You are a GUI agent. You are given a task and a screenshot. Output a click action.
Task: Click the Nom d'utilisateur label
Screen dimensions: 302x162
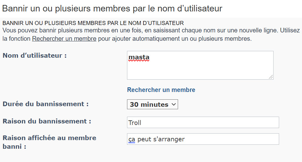coord(35,56)
